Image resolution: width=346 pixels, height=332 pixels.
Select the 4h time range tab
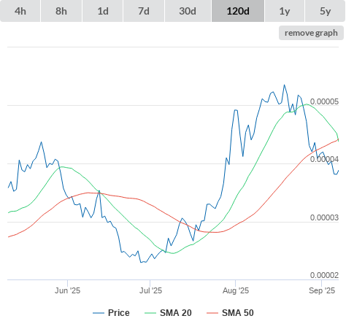coord(20,11)
